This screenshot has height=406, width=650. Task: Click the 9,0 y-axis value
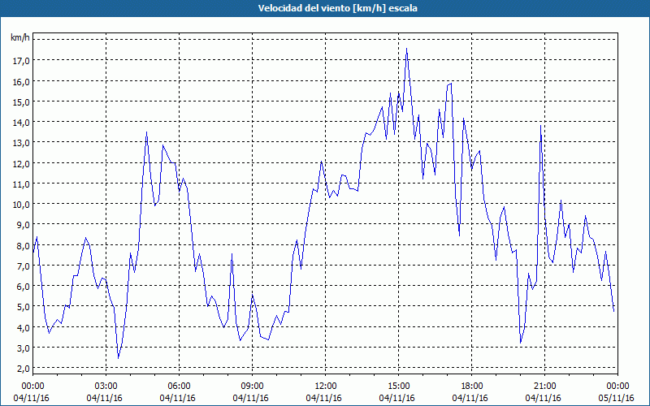click(x=24, y=225)
